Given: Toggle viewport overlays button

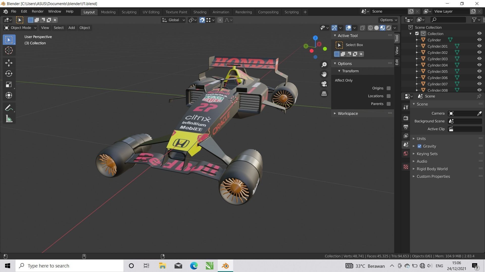Looking at the screenshot, I should [348, 28].
